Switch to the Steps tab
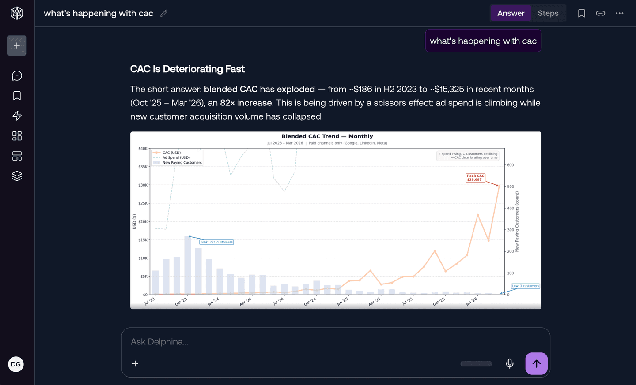 point(548,13)
